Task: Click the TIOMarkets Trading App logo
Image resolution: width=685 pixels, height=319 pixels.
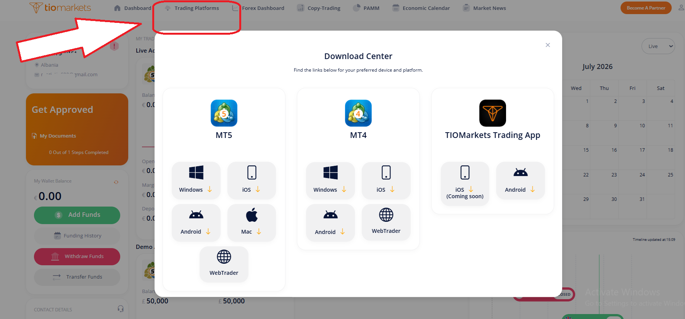Action: click(x=493, y=113)
